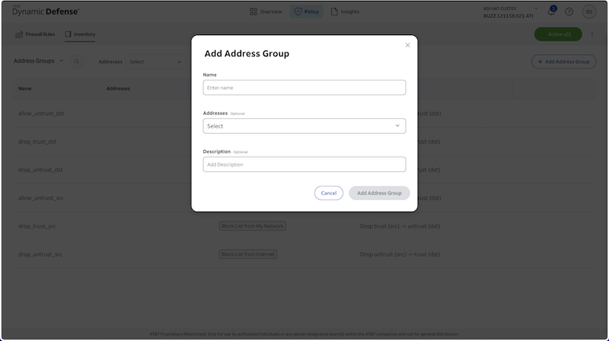Image resolution: width=609 pixels, height=341 pixels.
Task: Focus the Name input field
Action: (x=304, y=88)
